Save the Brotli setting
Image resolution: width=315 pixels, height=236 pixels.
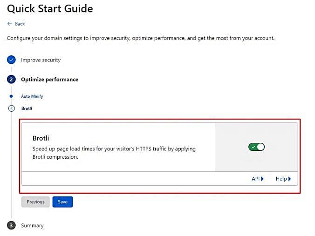[x=63, y=202]
